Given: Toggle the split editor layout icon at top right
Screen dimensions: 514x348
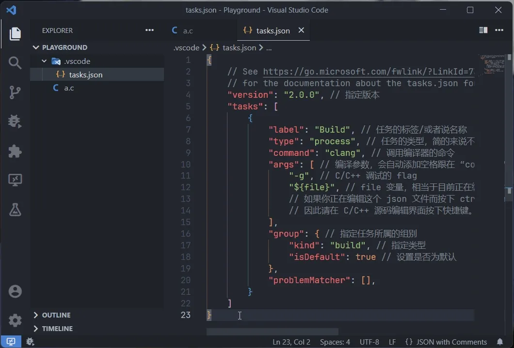Looking at the screenshot, I should [x=482, y=30].
